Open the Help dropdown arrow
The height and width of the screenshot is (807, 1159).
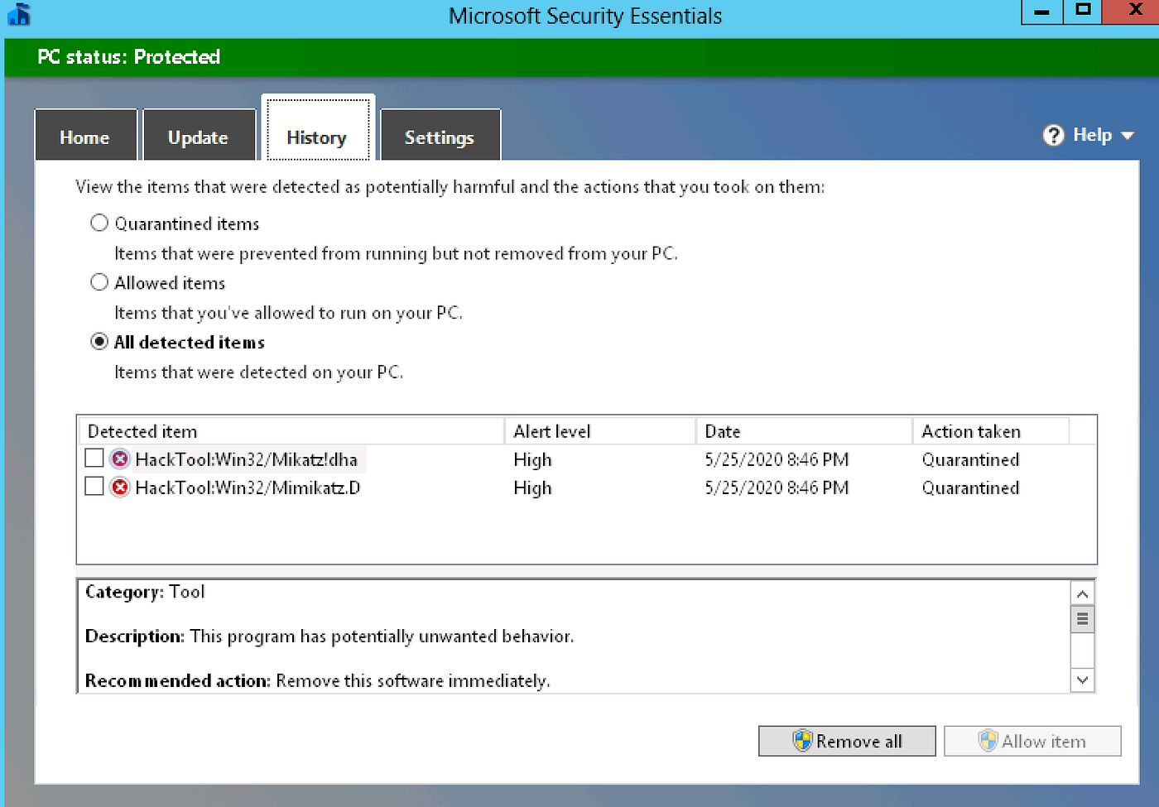1127,136
